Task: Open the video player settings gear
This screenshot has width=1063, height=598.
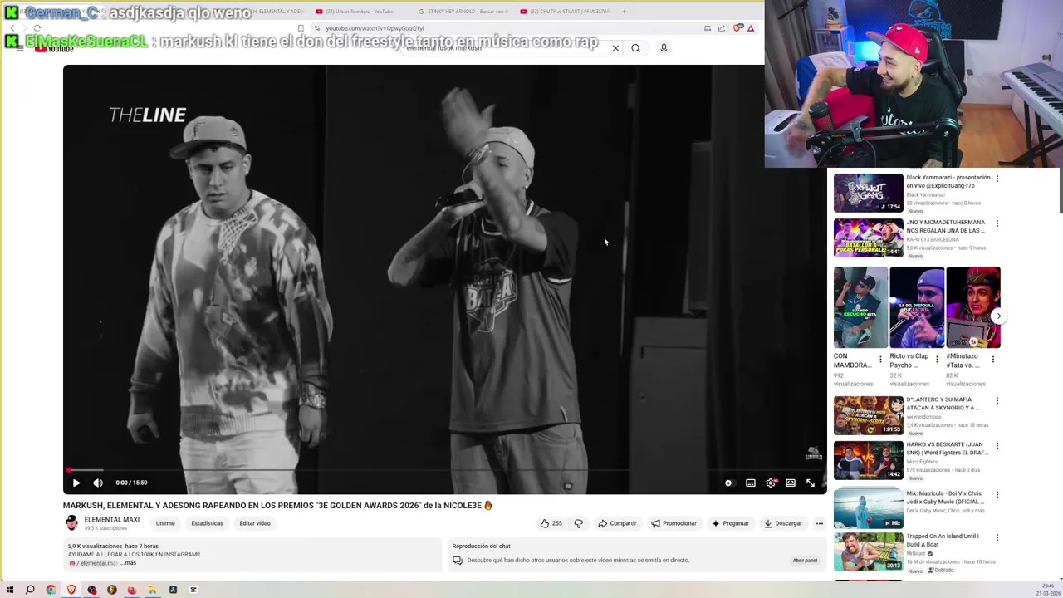Action: point(771,483)
